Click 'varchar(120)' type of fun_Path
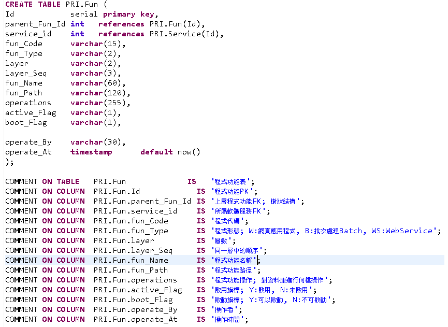 pos(98,93)
